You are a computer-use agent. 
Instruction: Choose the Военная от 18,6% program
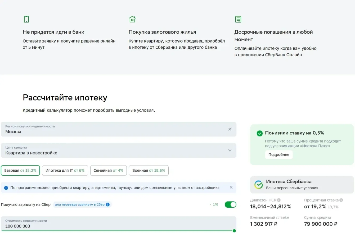[149, 171]
